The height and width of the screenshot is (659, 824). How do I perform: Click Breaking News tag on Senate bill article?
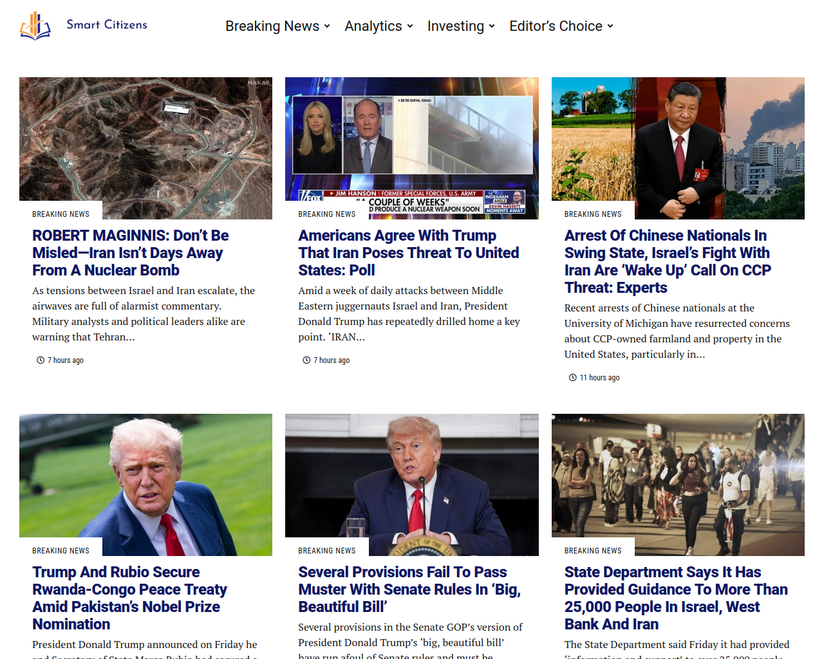point(327,551)
